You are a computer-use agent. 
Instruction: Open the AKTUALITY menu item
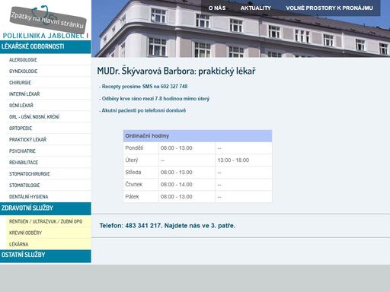click(255, 8)
